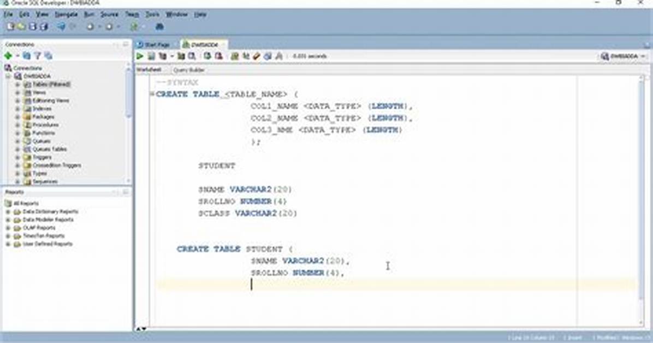This screenshot has width=653, height=343.
Task: Select the Sequences tree item
Action: click(45, 182)
